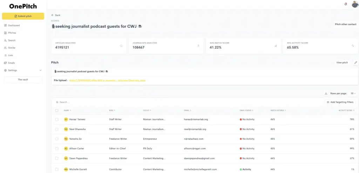Click person icon in Journalists Analyzed card
359x173 pixels.
(198, 46)
